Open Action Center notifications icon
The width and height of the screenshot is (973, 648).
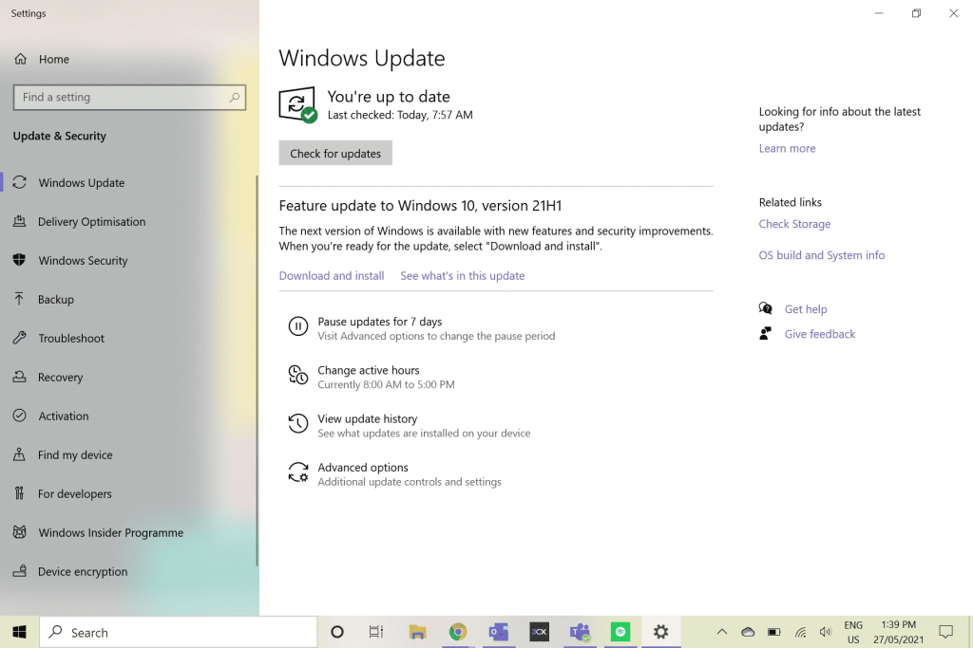pos(945,632)
